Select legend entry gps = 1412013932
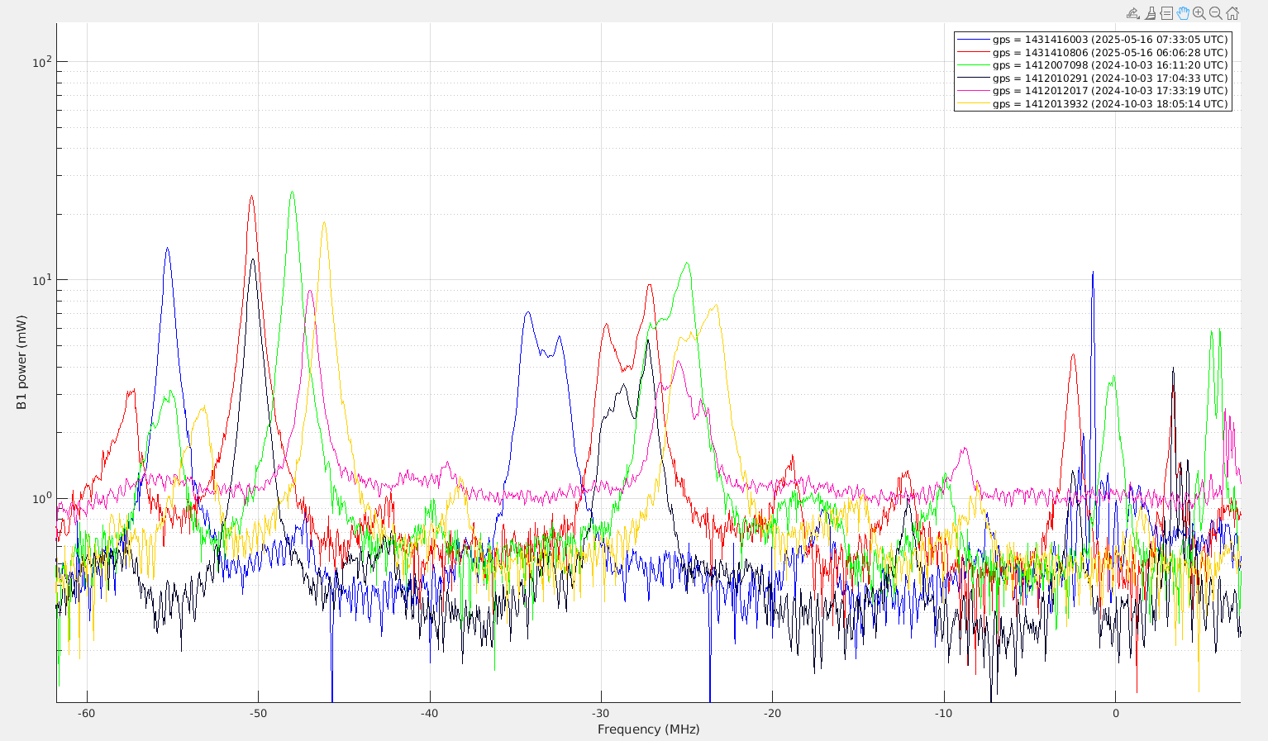The image size is (1268, 741). click(1110, 104)
